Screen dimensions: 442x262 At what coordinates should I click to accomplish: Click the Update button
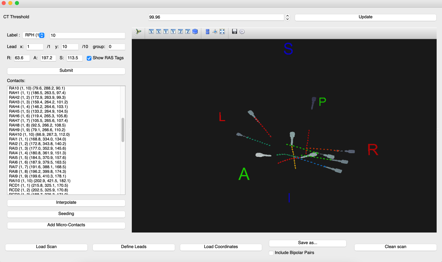pyautogui.click(x=365, y=17)
